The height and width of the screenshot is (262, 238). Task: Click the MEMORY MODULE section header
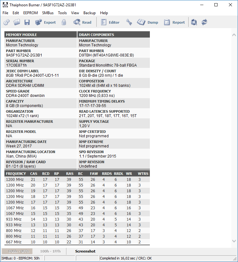coord(41,35)
